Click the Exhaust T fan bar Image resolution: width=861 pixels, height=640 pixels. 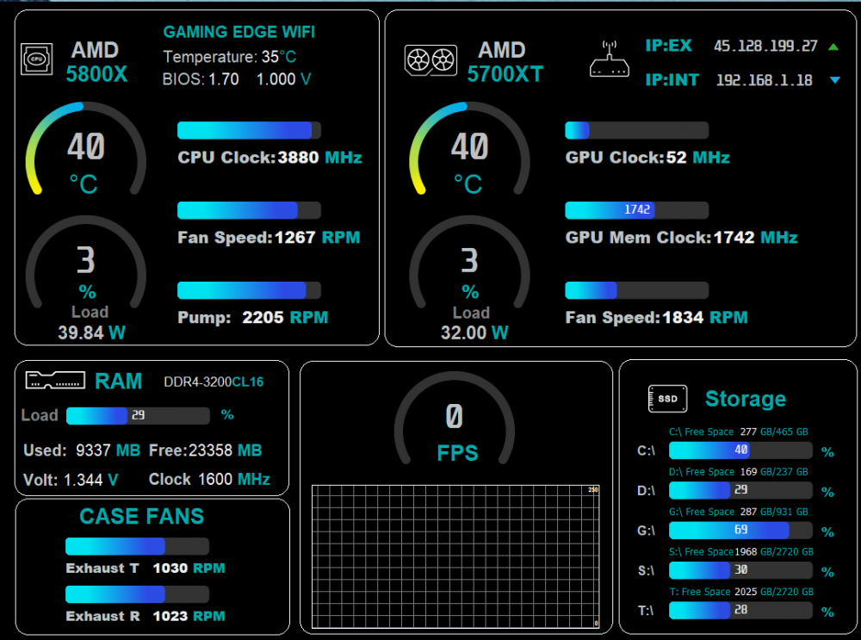pos(137,546)
